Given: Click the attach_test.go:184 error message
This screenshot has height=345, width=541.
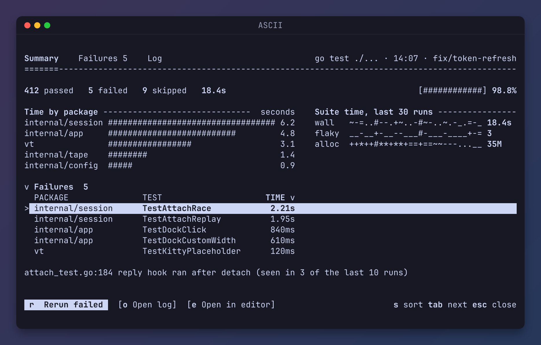Looking at the screenshot, I should coord(216,273).
